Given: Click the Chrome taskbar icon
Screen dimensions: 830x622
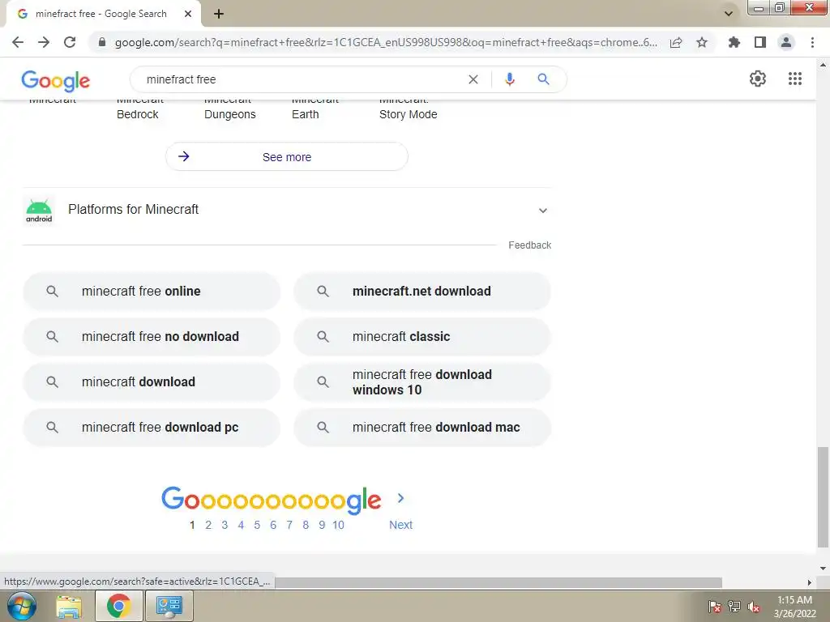Looking at the screenshot, I should point(119,606).
